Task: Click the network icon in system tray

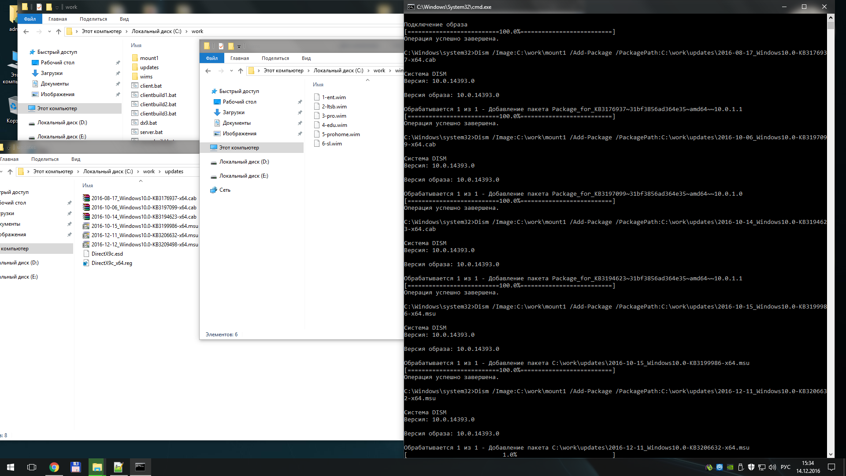Action: [x=762, y=467]
